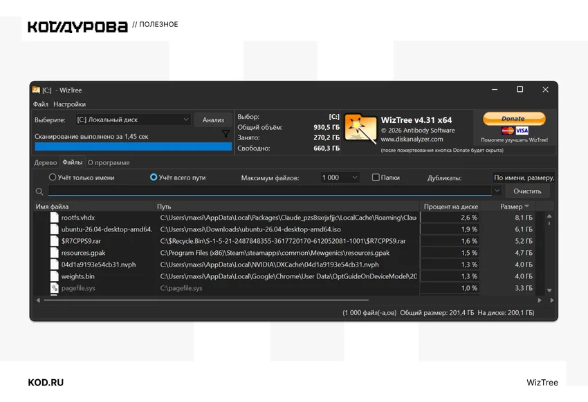Switch to the О программе tab
Viewport: 588px width, 402px height.
[109, 162]
